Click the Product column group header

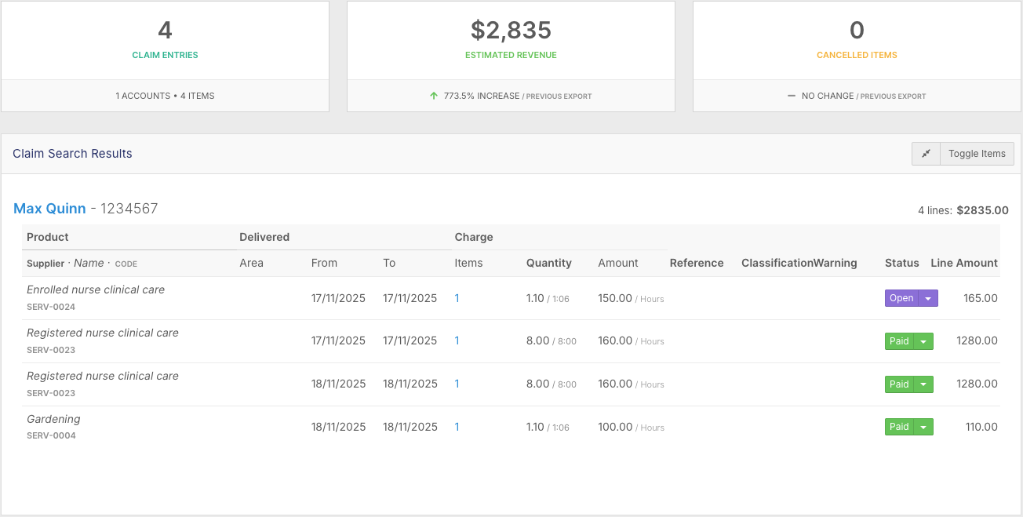(x=48, y=237)
